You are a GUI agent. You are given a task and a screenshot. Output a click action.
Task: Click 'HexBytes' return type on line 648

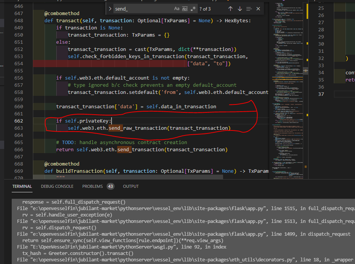[x=236, y=20]
